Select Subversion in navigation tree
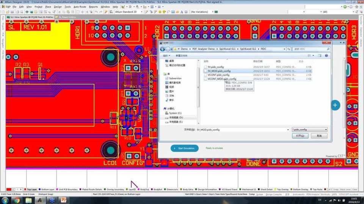This screenshot has width=364, height=204. coord(175,78)
